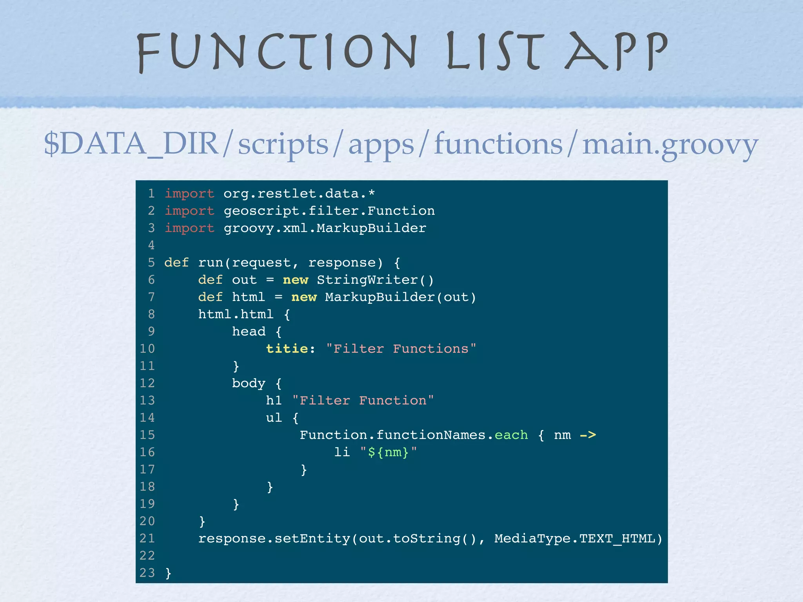This screenshot has height=602, width=803.
Task: Click the "${nm}" string on line 16
Action: 389,452
